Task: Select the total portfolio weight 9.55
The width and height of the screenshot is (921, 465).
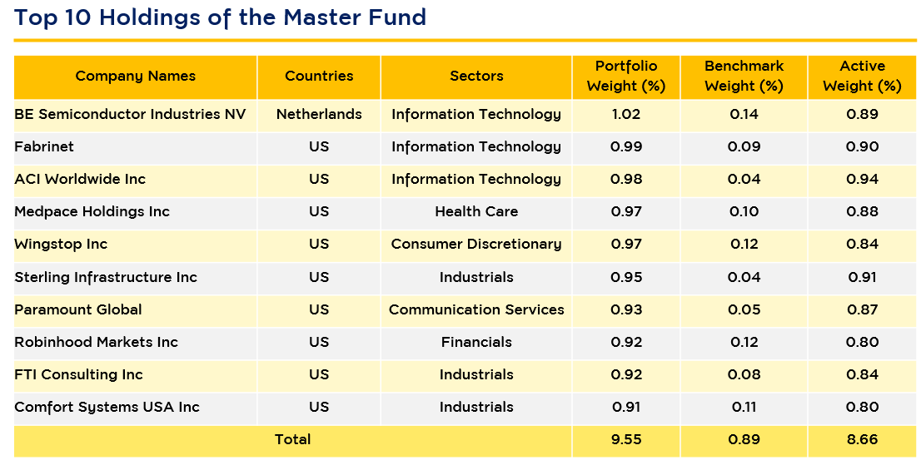Action: (626, 440)
